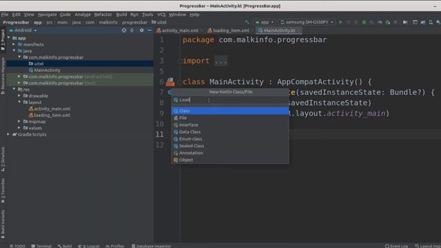Open the VCS menu
The image size is (441, 248).
click(161, 14)
